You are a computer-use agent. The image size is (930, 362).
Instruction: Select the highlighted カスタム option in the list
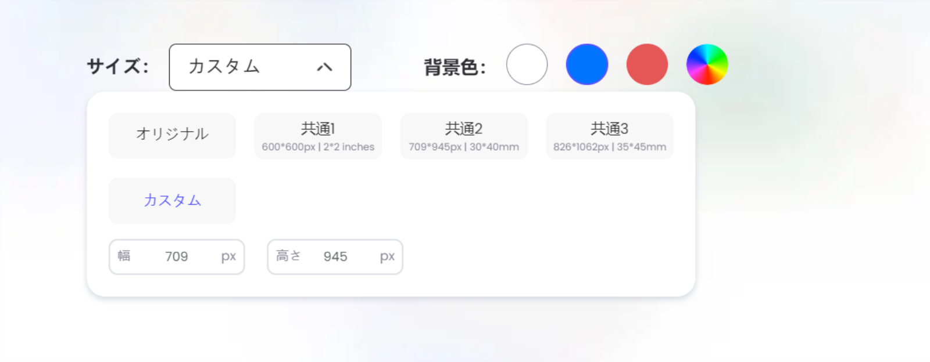172,201
